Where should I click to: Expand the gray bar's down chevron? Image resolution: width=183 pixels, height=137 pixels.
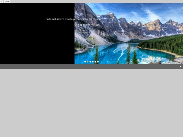181,66
